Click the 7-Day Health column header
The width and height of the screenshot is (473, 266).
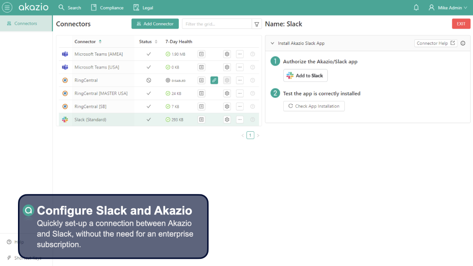coord(179,42)
